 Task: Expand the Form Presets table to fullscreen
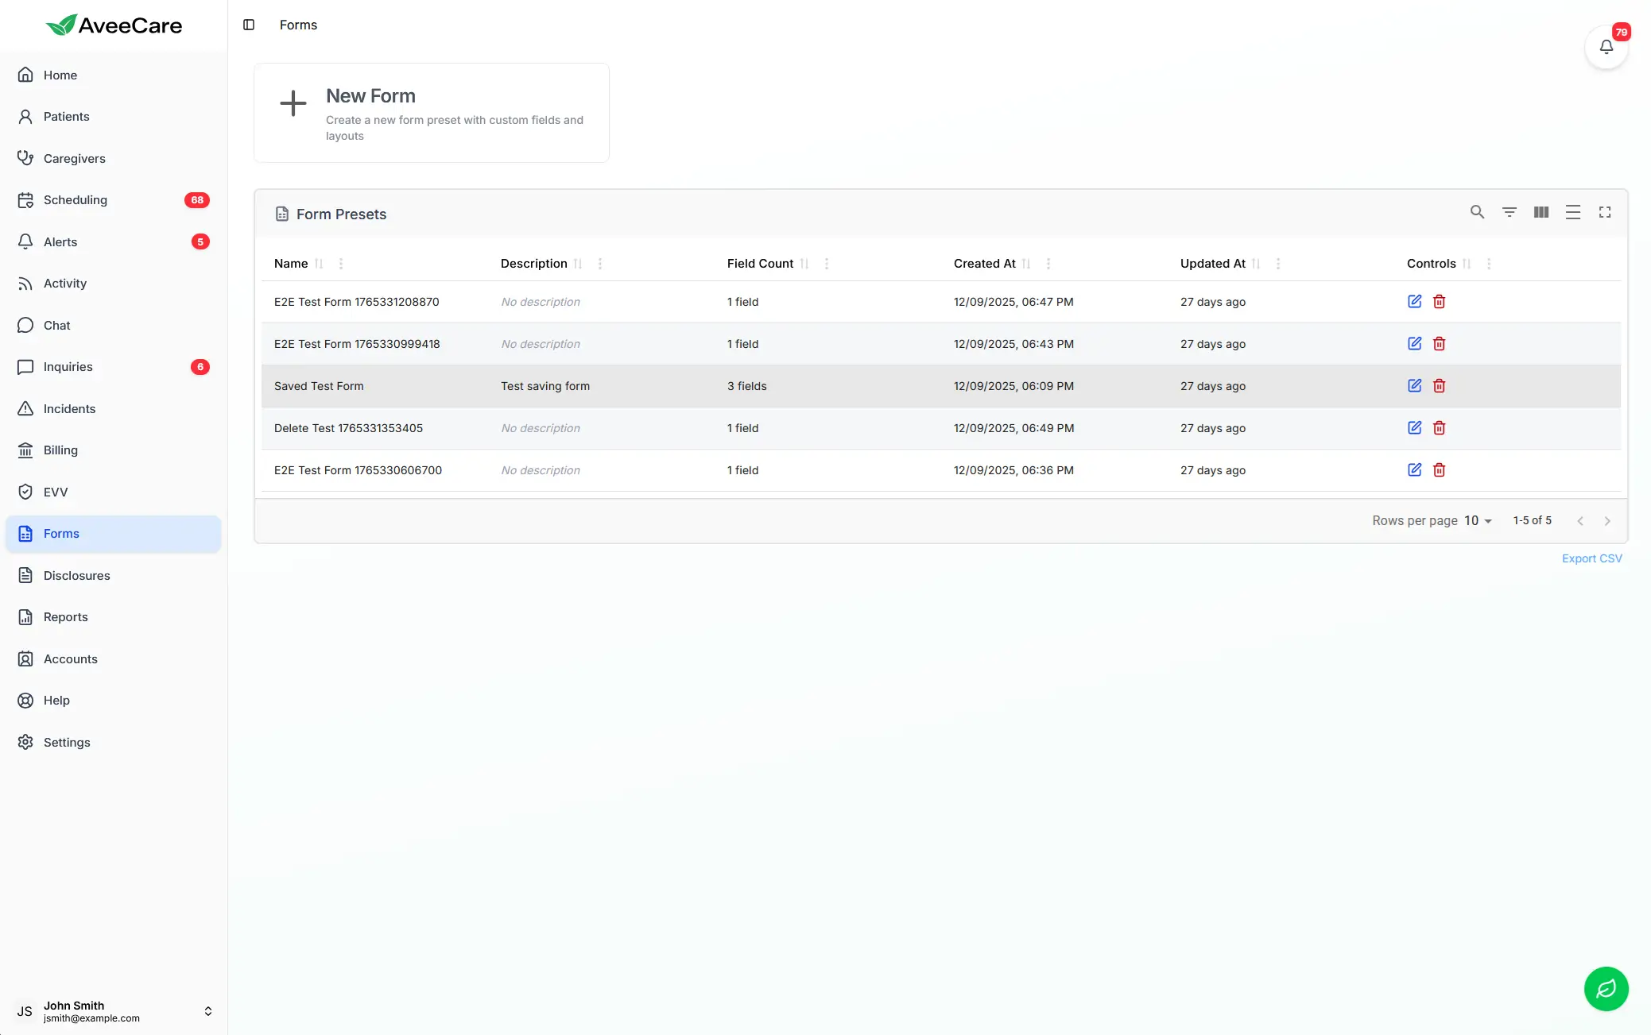click(x=1605, y=212)
